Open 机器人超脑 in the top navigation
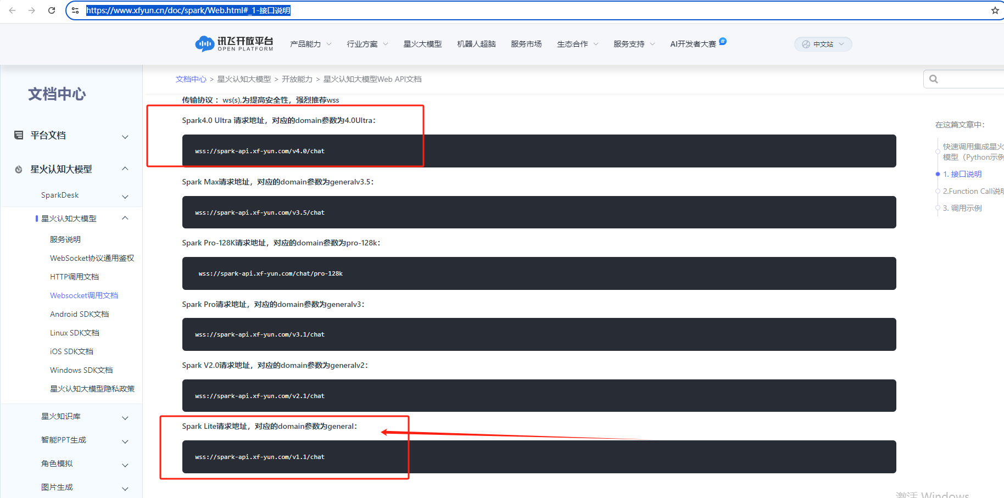Image resolution: width=1004 pixels, height=498 pixels. [x=476, y=44]
